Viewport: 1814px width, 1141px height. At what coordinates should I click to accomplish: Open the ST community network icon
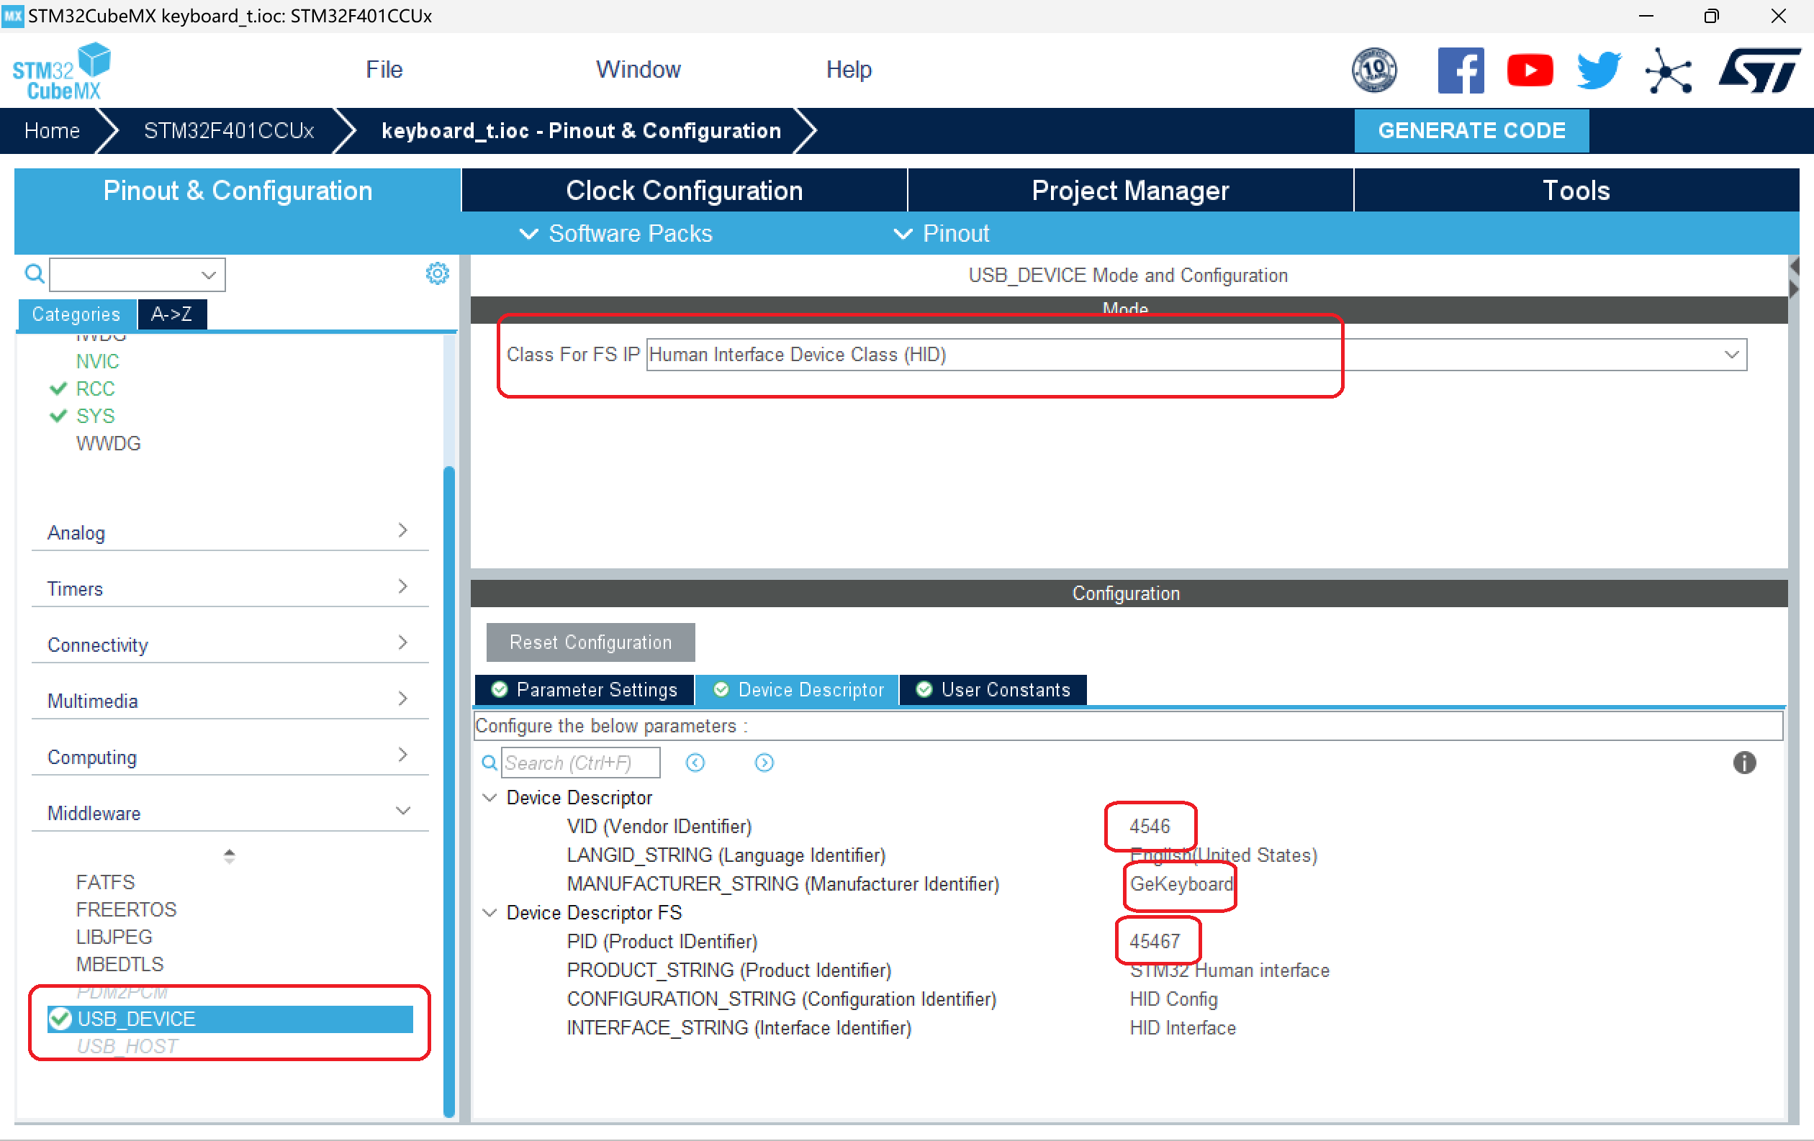[1669, 70]
